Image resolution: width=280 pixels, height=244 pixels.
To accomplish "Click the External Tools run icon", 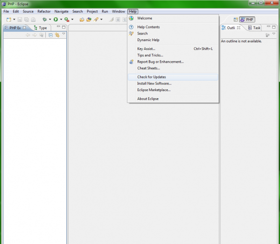I will tap(67, 19).
